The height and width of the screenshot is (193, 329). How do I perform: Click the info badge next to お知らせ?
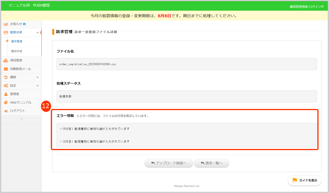[24, 24]
